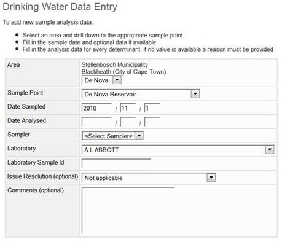Open the Select Sampler dropdown arrow
The width and height of the screenshot is (282, 242).
click(x=139, y=136)
